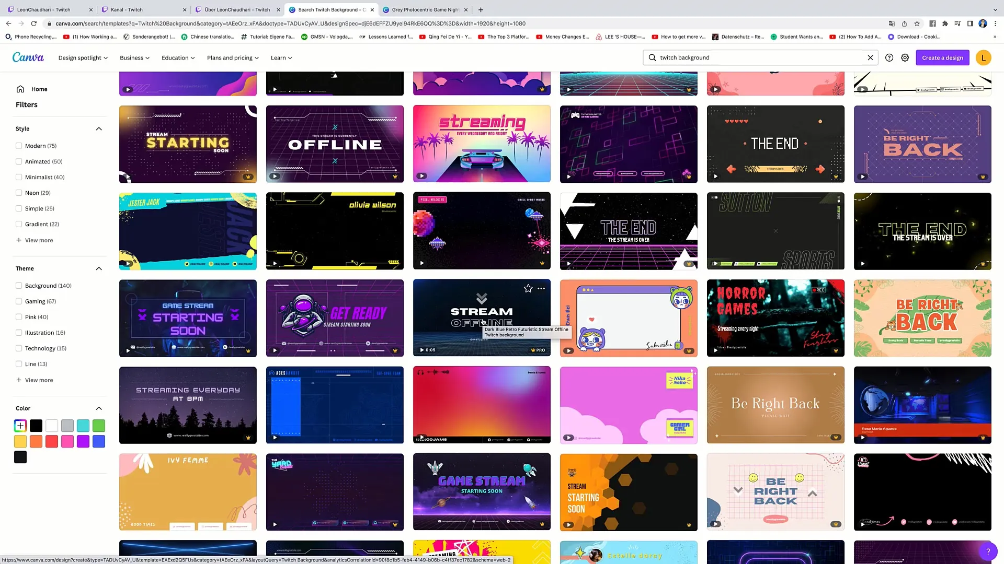This screenshot has width=1004, height=564.
Task: Check the Gaming (67) theme filter
Action: coord(19,301)
